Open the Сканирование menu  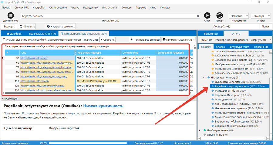coord(58,8)
